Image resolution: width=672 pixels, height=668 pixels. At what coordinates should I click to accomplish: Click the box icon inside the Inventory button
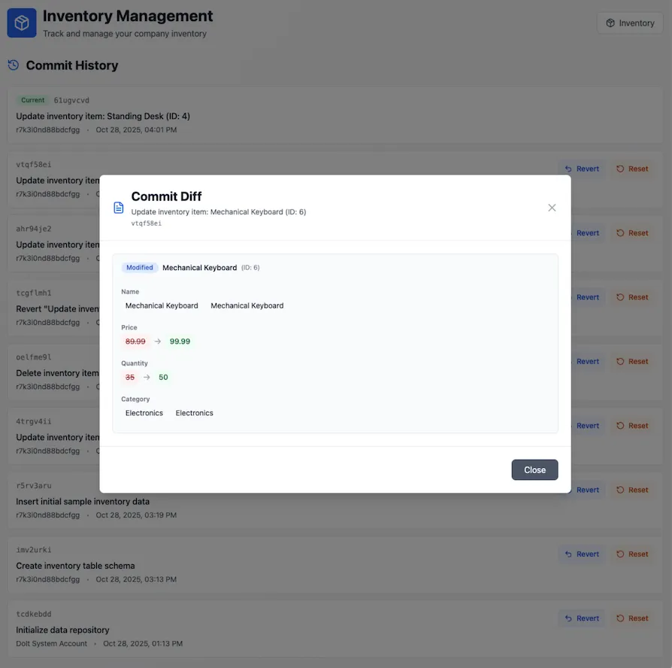click(x=608, y=23)
